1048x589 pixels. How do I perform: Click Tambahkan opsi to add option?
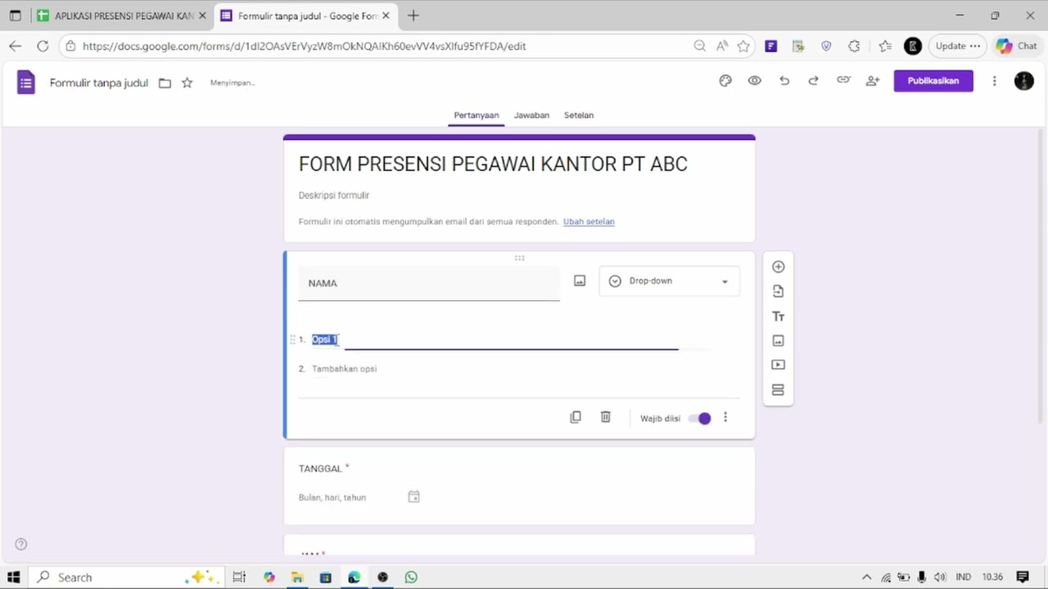344,369
